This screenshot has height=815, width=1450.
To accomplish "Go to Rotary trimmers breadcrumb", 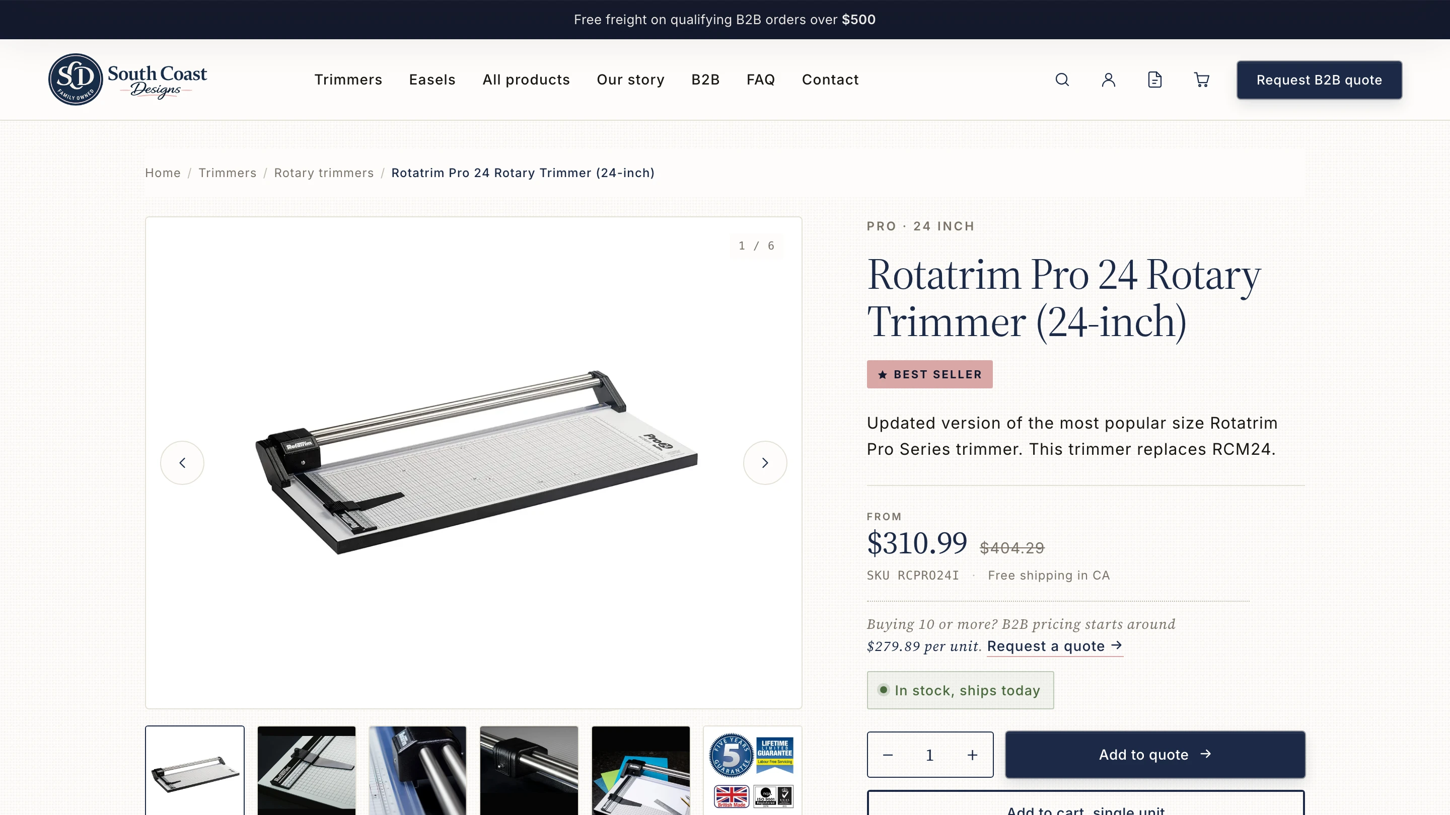I will [x=324, y=173].
